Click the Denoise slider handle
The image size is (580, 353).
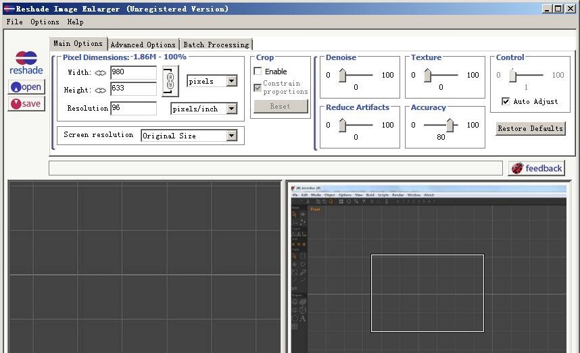pyautogui.click(x=343, y=75)
